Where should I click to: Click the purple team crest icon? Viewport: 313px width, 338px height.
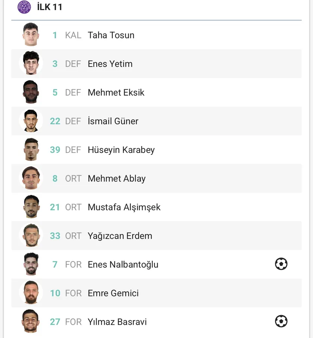click(x=24, y=7)
